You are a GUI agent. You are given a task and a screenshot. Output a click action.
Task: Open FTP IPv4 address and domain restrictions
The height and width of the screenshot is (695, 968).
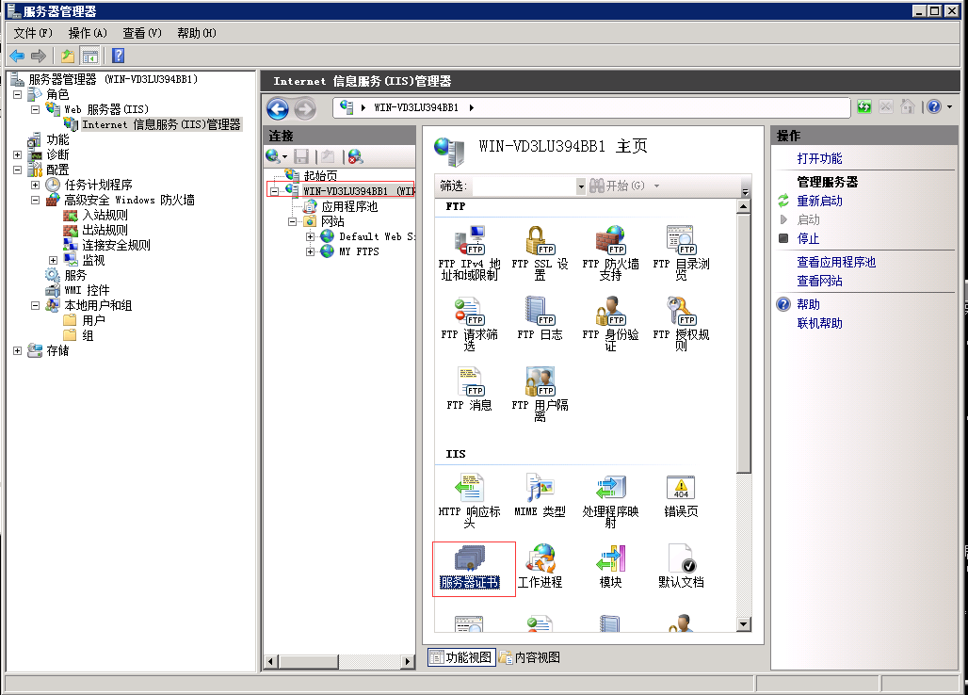pos(469,253)
